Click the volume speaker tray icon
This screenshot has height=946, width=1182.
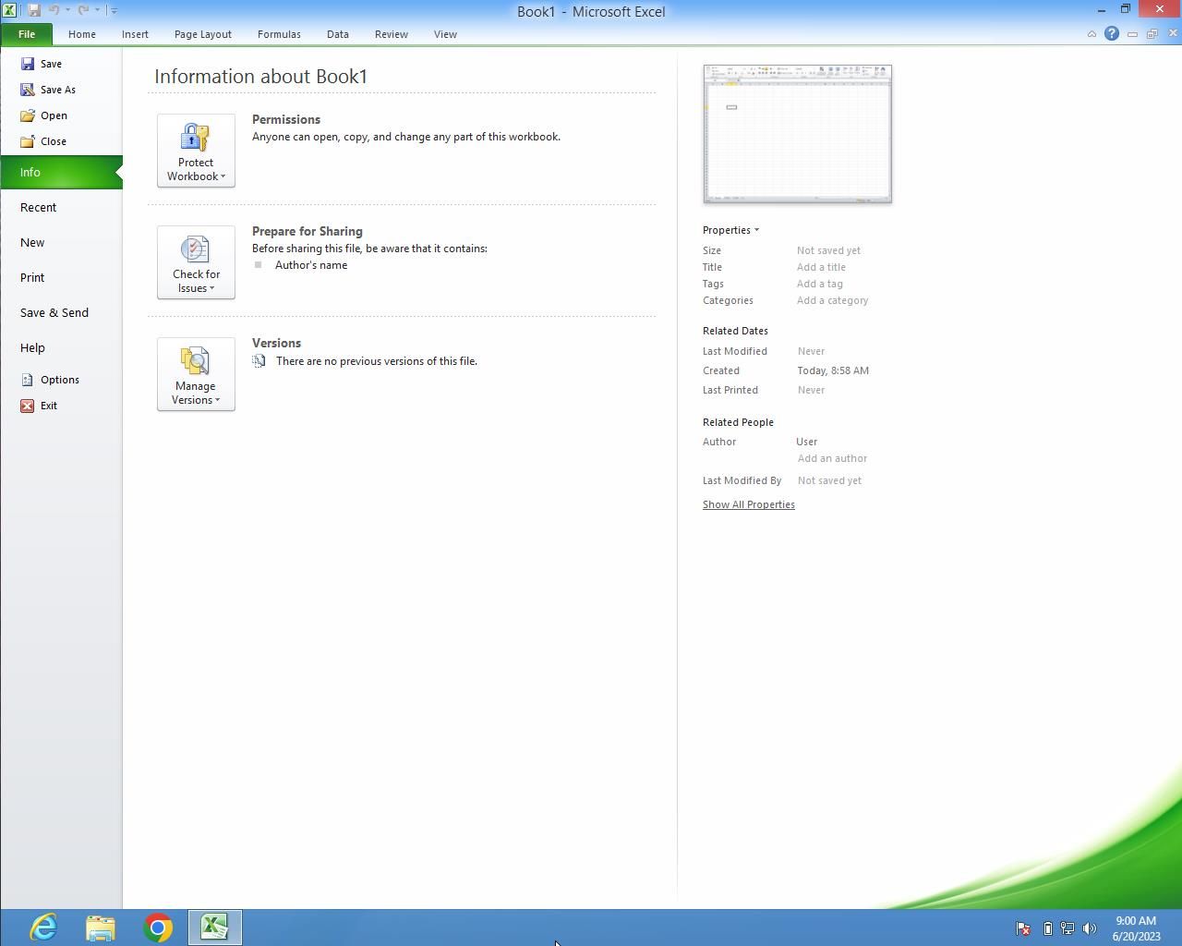click(1090, 928)
